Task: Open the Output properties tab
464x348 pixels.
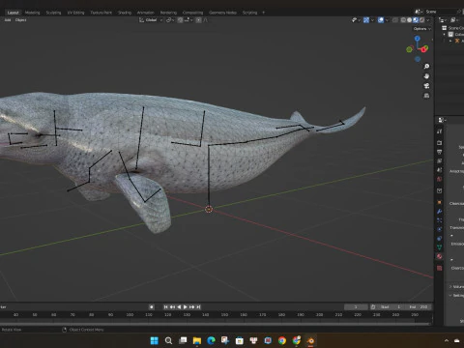Action: coord(439,152)
